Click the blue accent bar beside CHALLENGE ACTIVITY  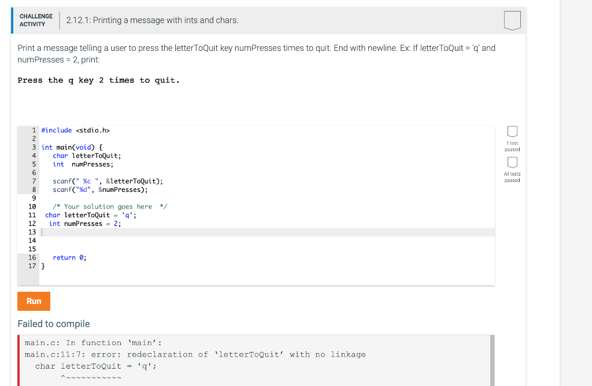click(13, 20)
